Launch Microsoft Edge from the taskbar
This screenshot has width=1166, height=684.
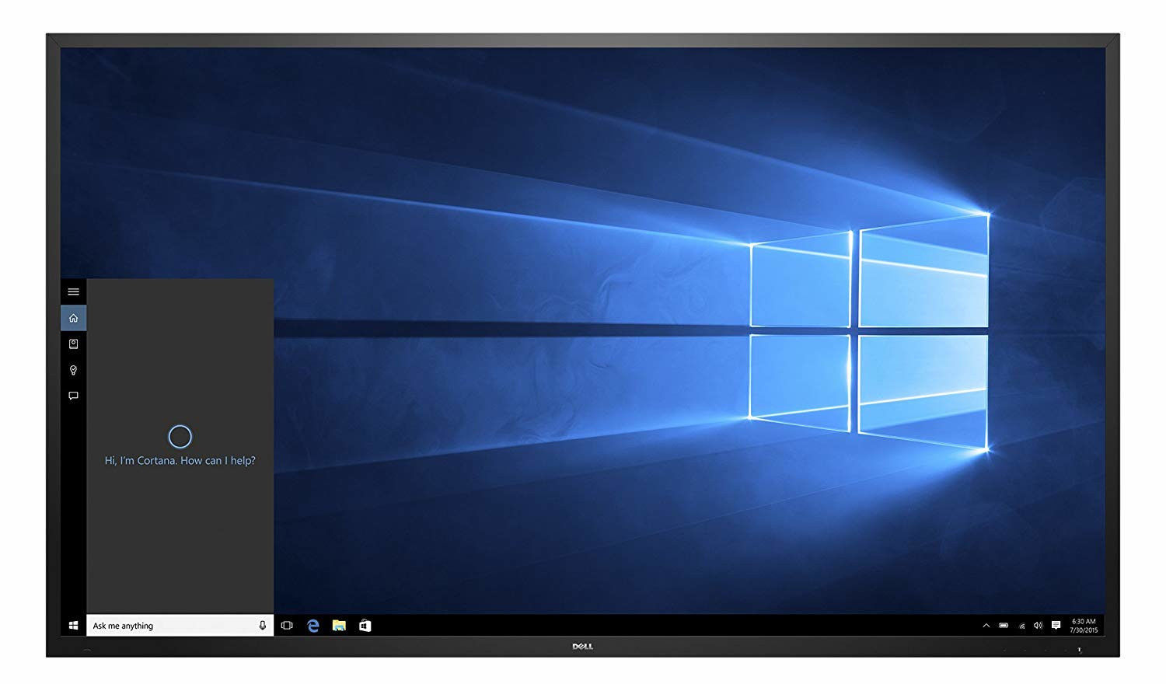pyautogui.click(x=313, y=625)
